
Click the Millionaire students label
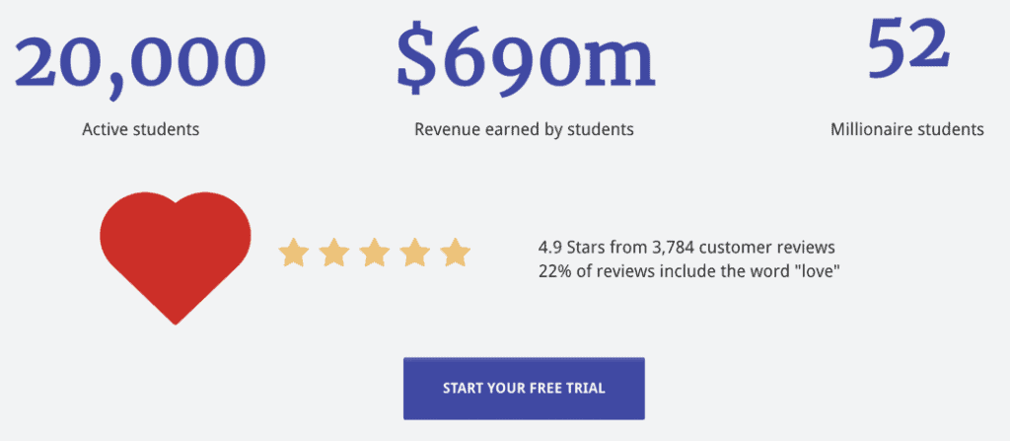[x=907, y=129]
